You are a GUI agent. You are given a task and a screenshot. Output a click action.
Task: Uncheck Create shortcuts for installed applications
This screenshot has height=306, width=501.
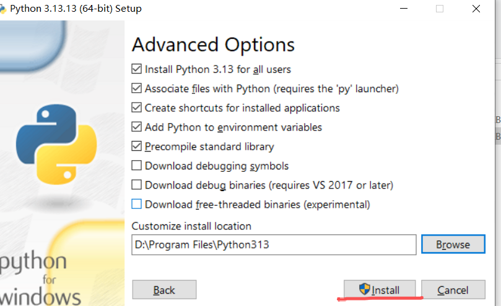tap(136, 108)
